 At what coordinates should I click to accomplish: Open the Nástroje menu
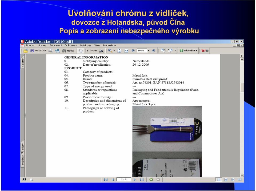click(86, 45)
